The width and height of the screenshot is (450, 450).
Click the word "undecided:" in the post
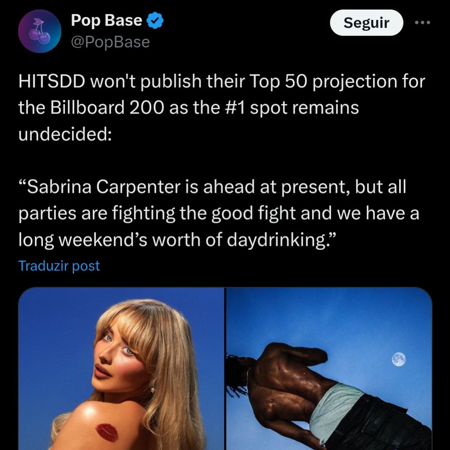click(65, 135)
